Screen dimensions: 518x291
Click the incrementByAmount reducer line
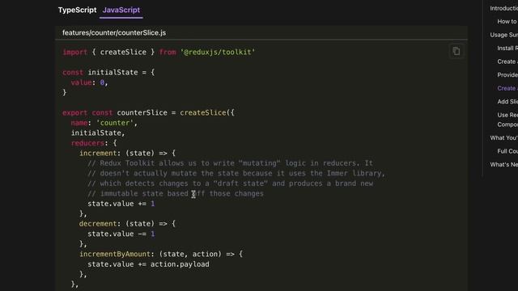[x=161, y=254]
